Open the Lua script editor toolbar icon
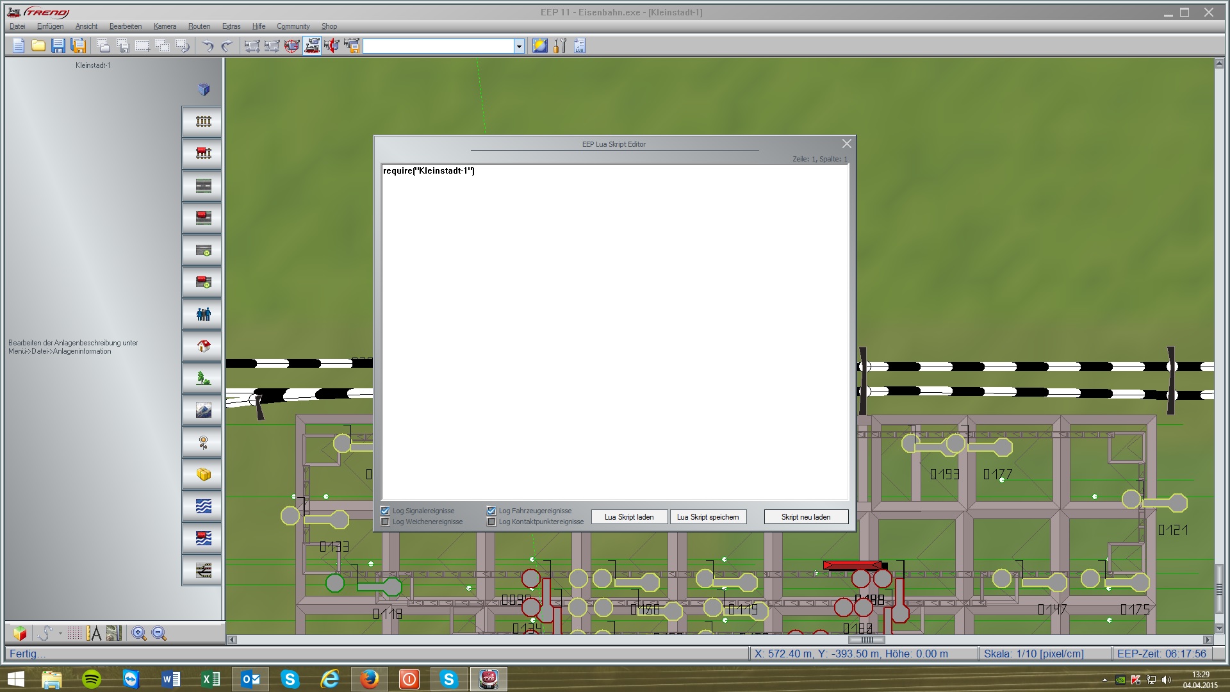The height and width of the screenshot is (692, 1230). pyautogui.click(x=579, y=45)
